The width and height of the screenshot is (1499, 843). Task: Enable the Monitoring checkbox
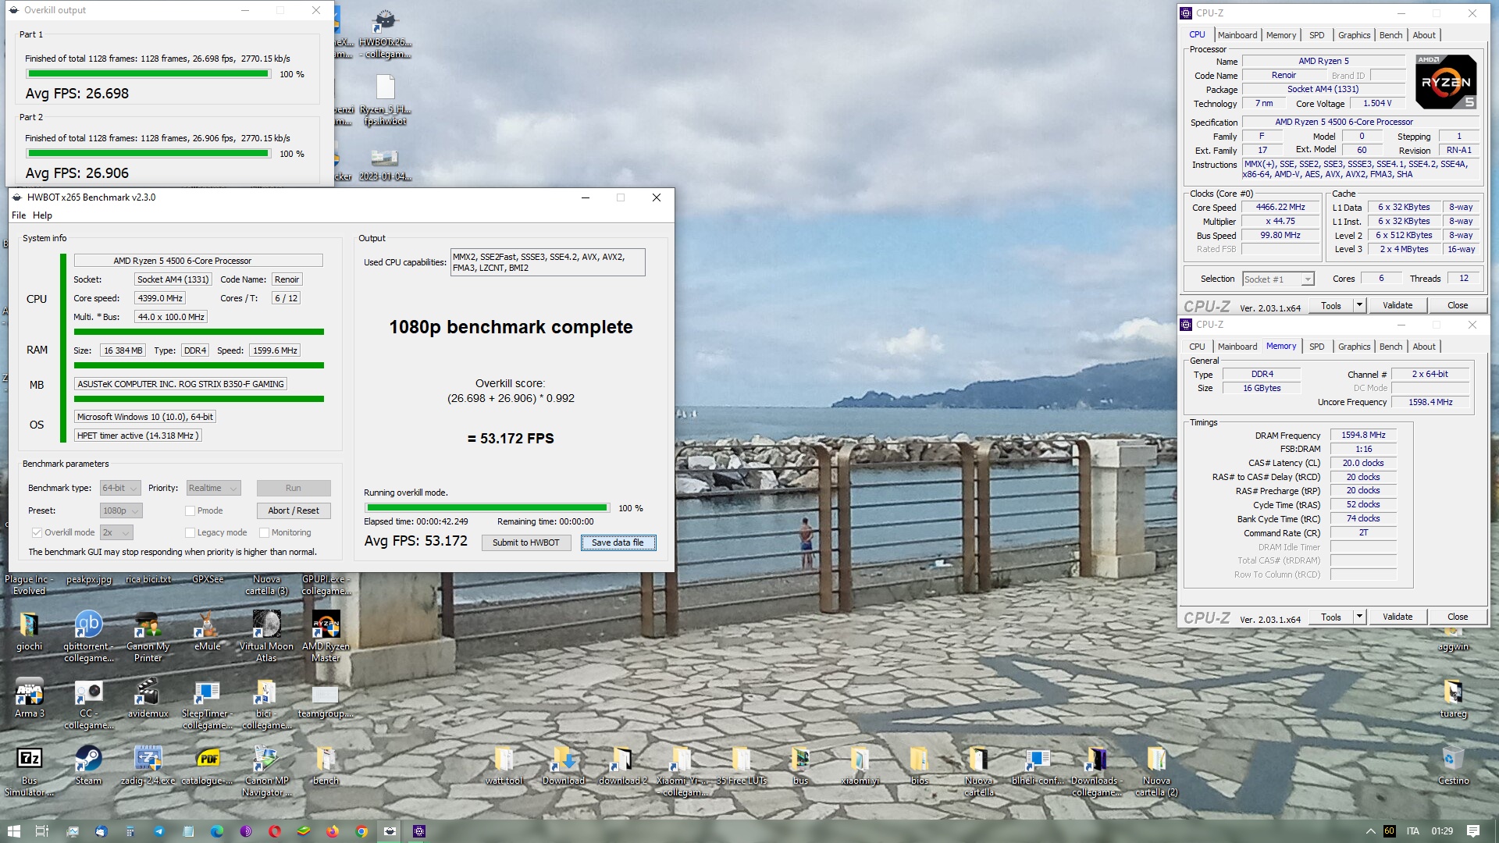click(x=264, y=532)
